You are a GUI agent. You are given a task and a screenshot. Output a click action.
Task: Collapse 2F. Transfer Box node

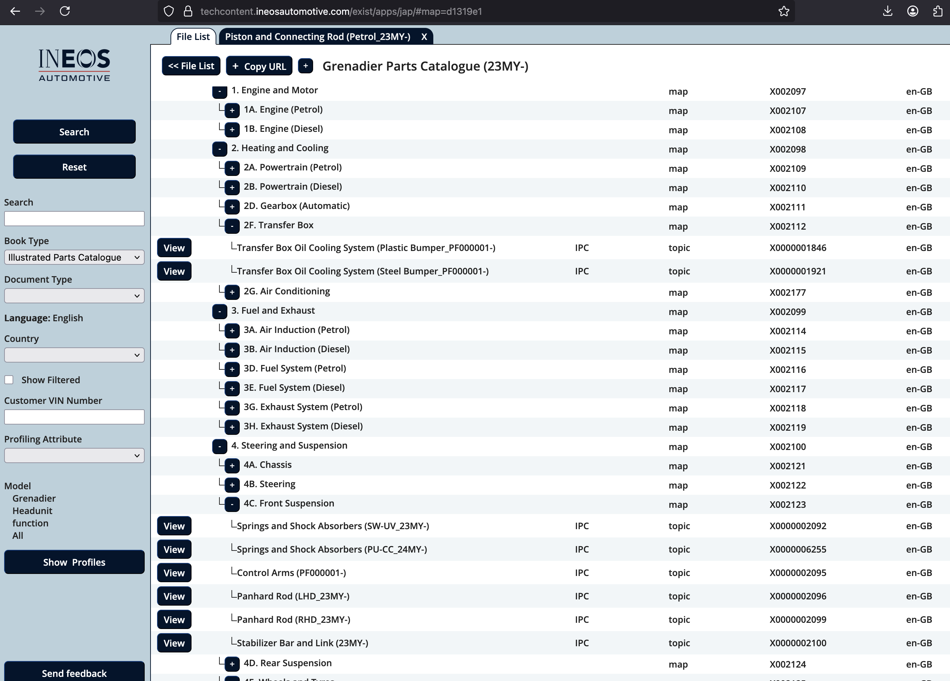click(232, 226)
